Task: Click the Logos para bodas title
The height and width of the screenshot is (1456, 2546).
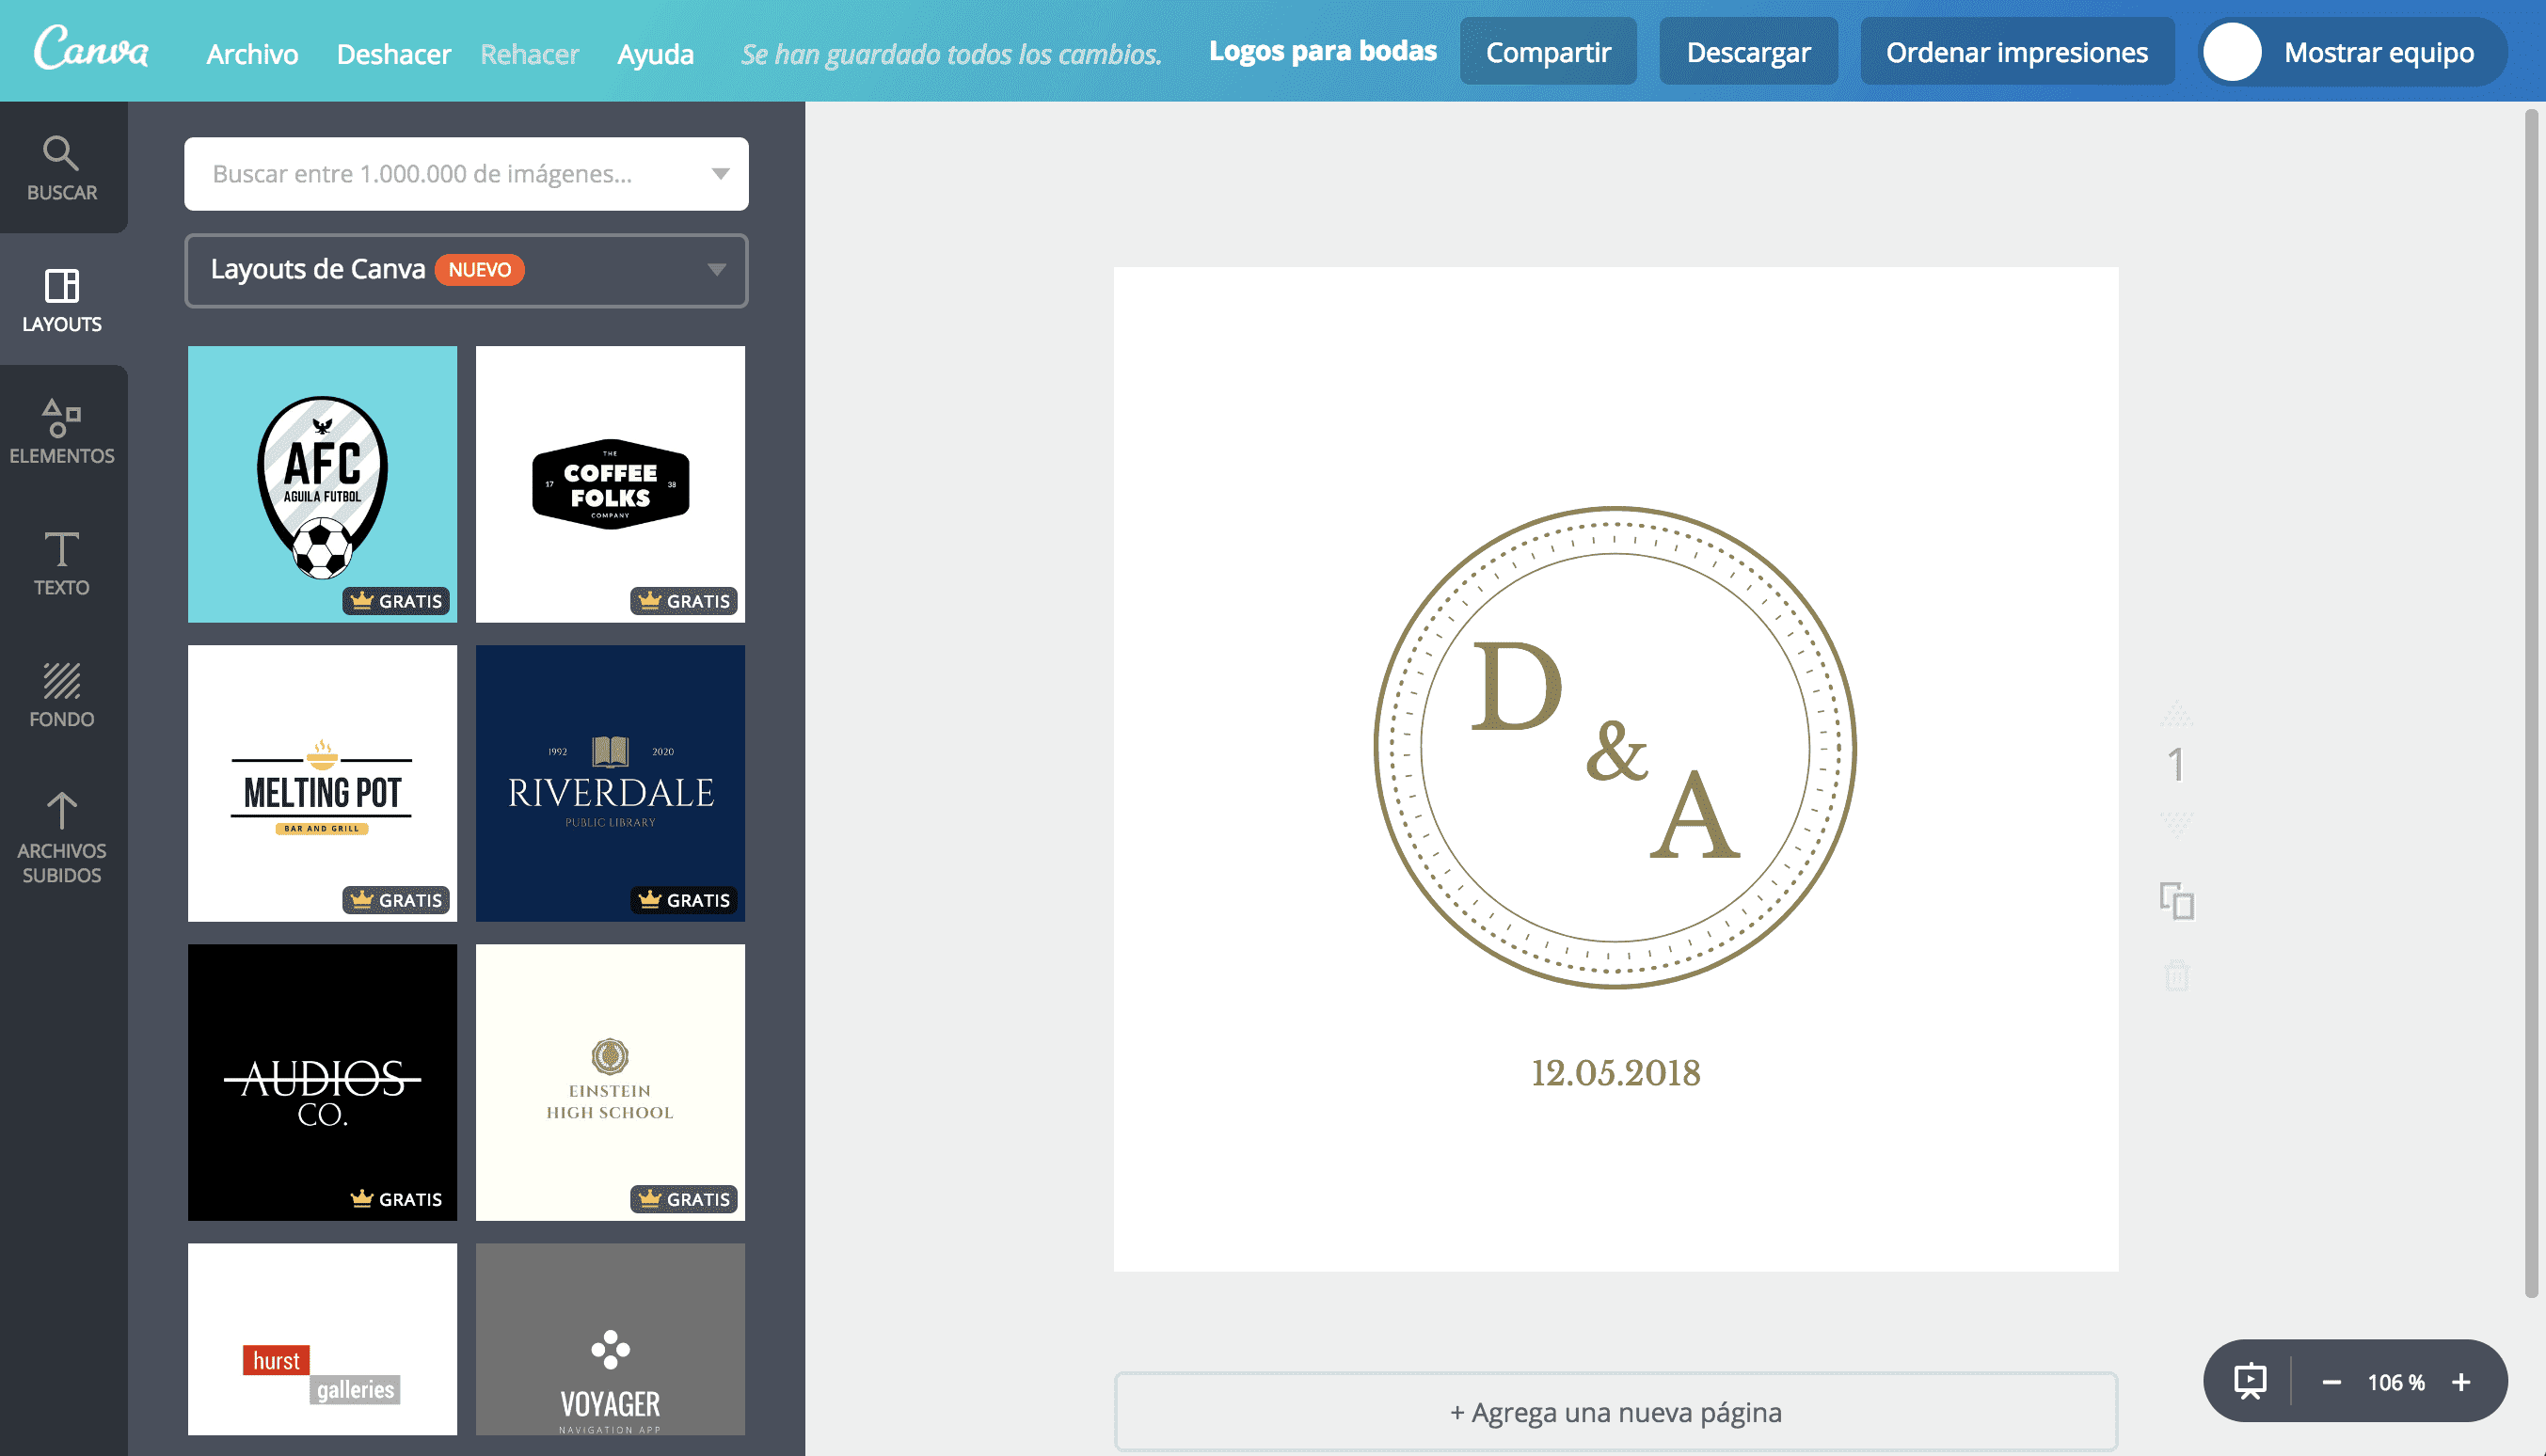Action: [1323, 51]
